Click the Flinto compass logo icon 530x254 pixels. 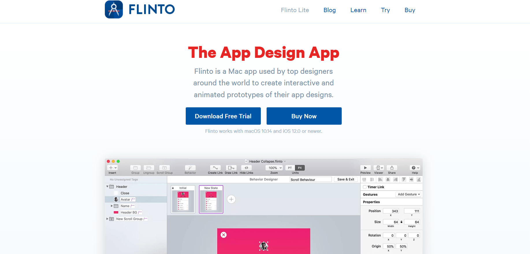[114, 9]
